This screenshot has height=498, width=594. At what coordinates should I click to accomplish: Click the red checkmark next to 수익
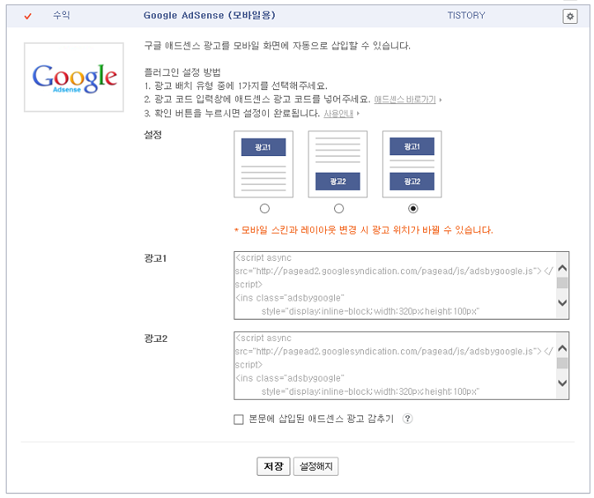point(28,17)
